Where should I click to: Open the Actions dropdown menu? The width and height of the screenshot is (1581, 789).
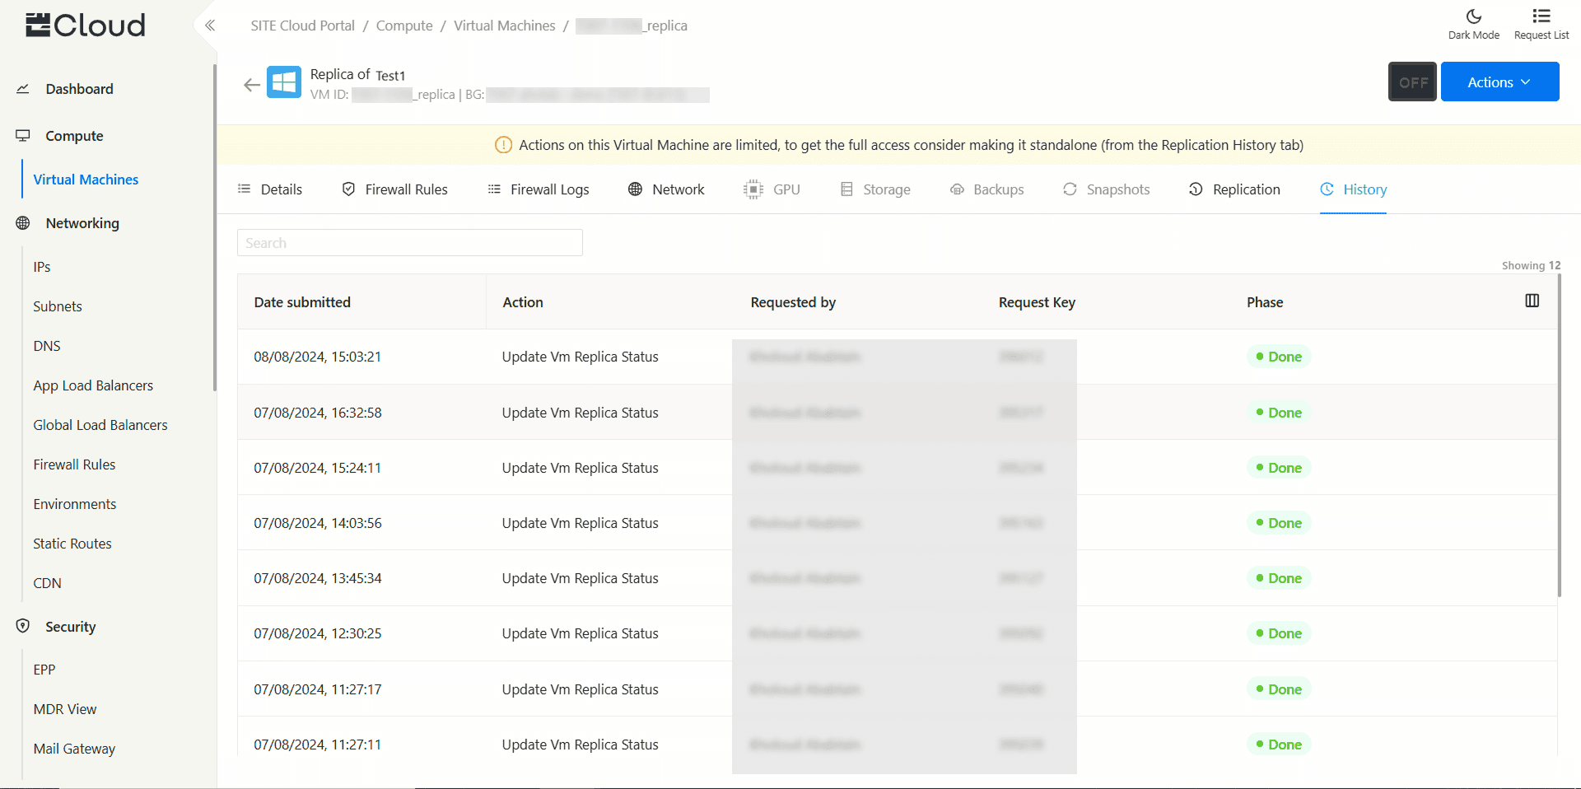click(1499, 82)
